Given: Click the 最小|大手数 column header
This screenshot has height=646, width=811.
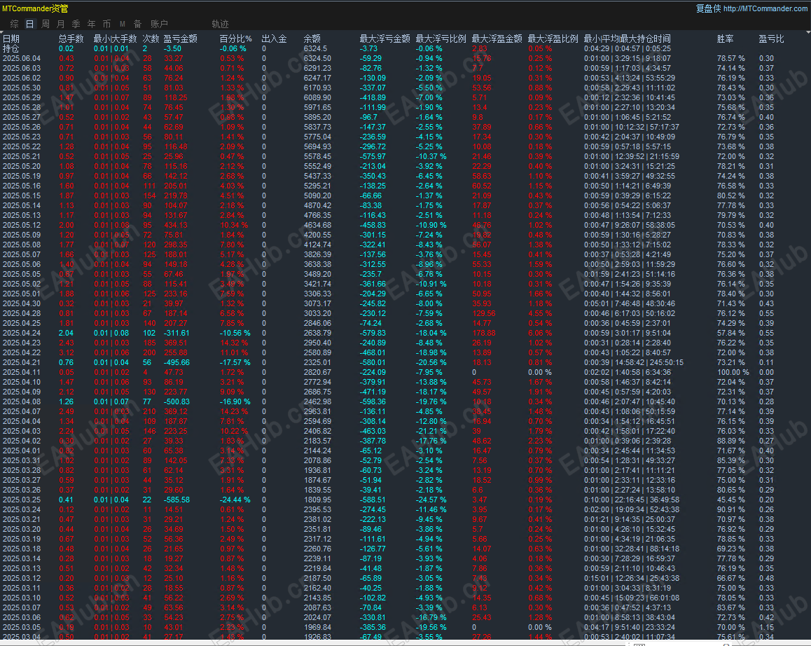Looking at the screenshot, I should click(116, 39).
